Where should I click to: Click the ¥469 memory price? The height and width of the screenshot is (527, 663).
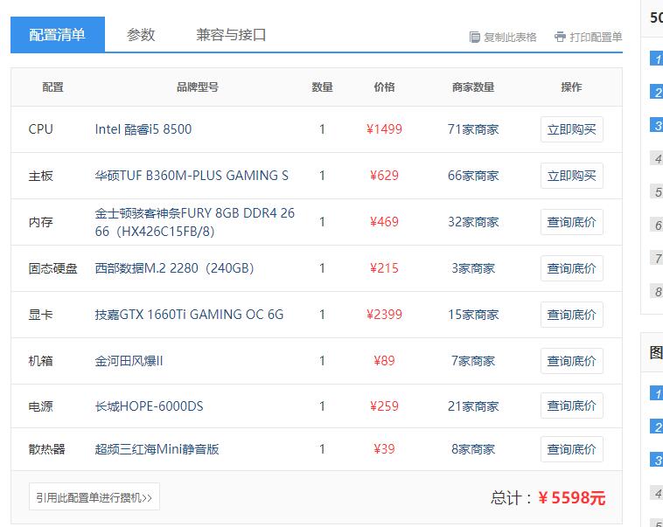tap(384, 222)
